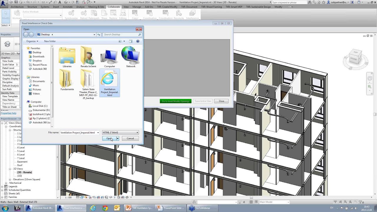Click New folder in Open dialog
377x212 pixels.
tap(50, 41)
